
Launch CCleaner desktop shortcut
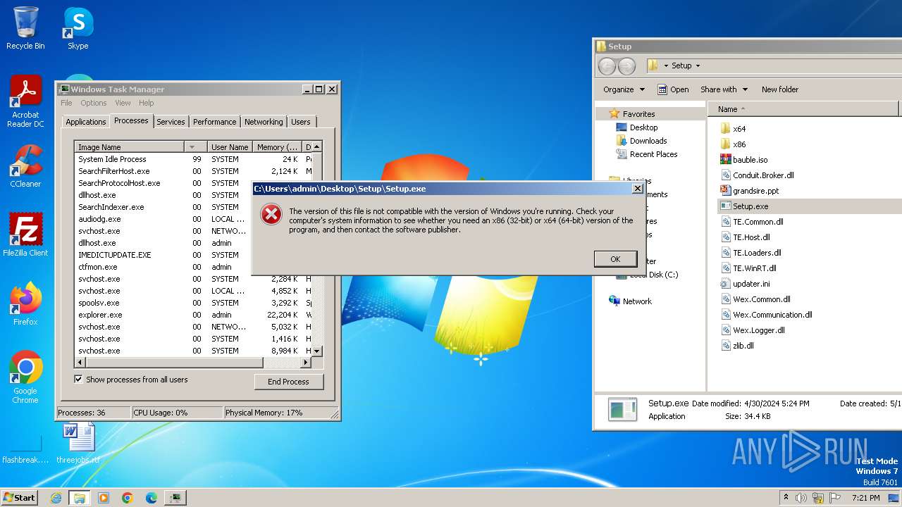tap(25, 166)
